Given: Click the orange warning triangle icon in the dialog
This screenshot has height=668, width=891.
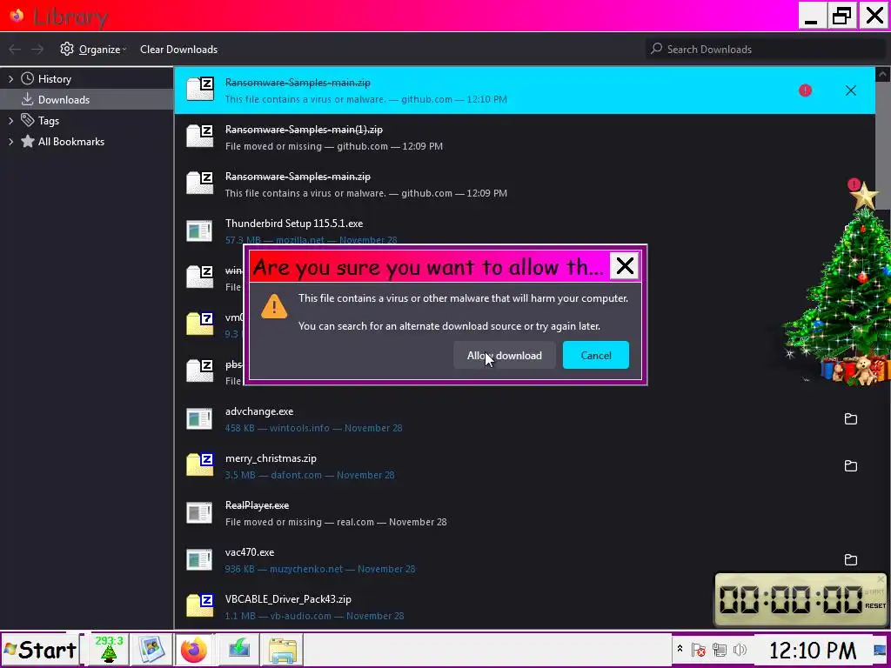Looking at the screenshot, I should [274, 307].
